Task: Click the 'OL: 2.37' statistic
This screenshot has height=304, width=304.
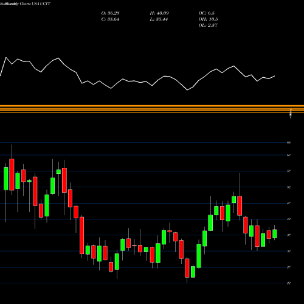Action: 208,25
